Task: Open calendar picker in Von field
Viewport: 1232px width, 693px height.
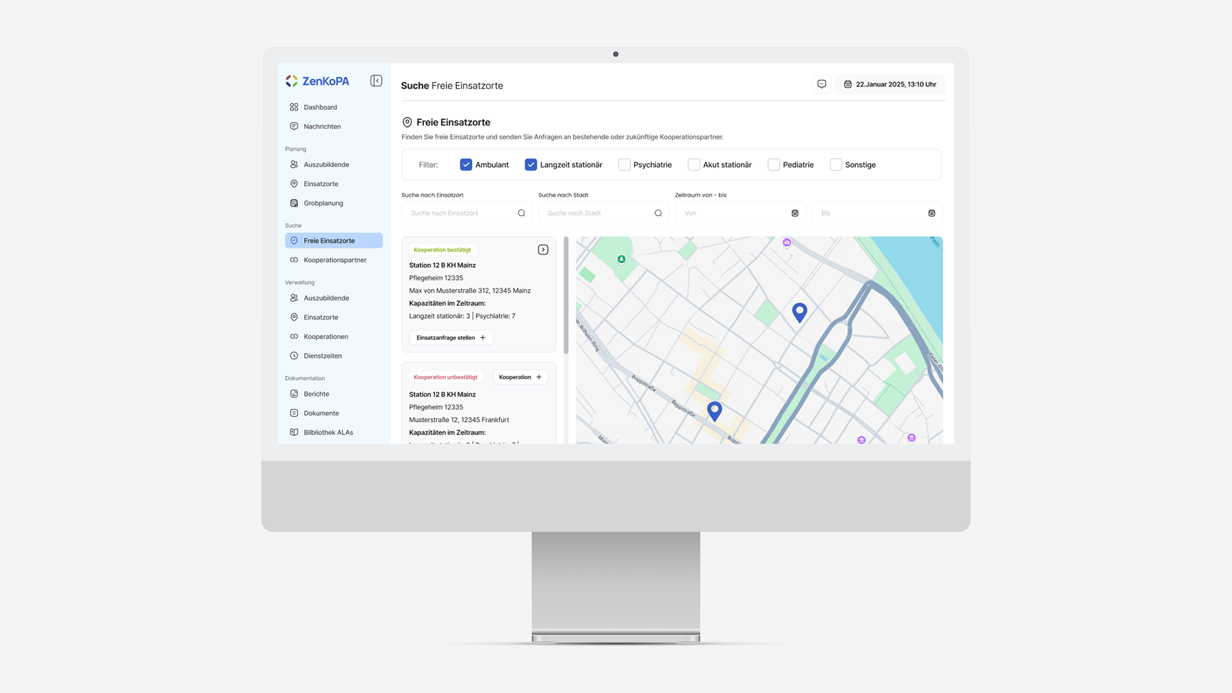Action: [x=794, y=213]
